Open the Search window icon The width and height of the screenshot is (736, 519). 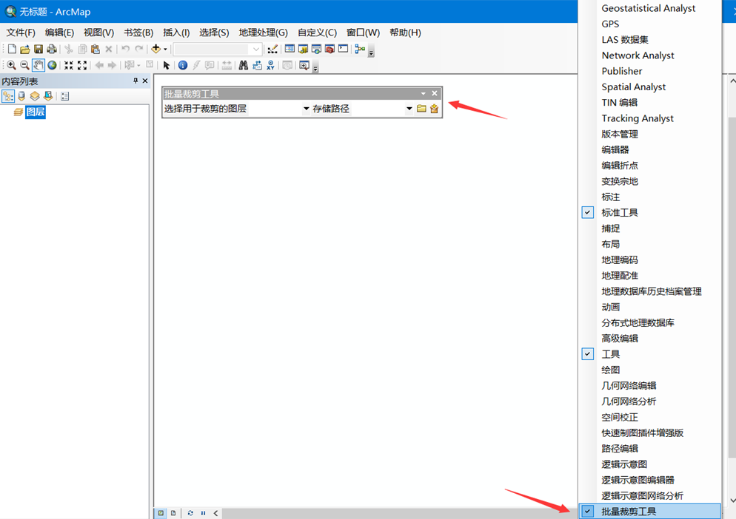pyautogui.click(x=316, y=49)
